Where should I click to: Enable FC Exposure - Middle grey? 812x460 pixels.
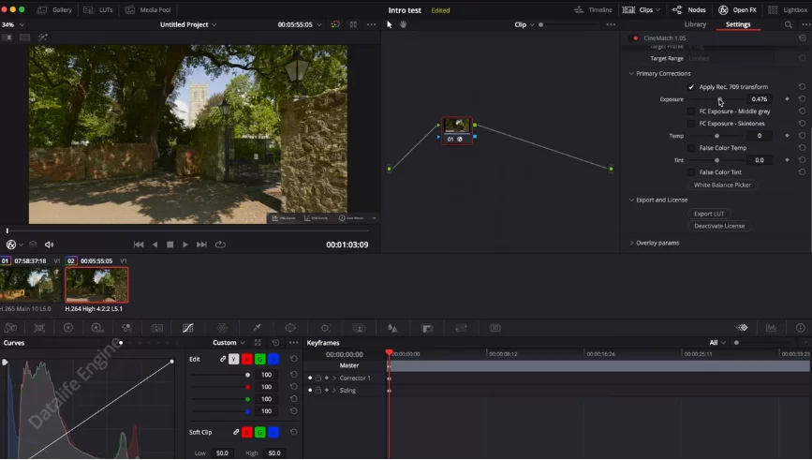tap(691, 111)
